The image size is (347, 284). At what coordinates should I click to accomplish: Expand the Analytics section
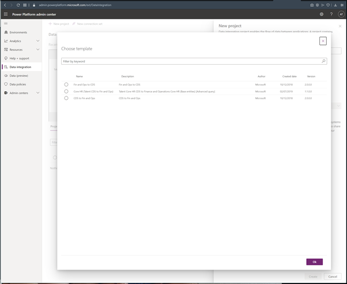point(38,41)
